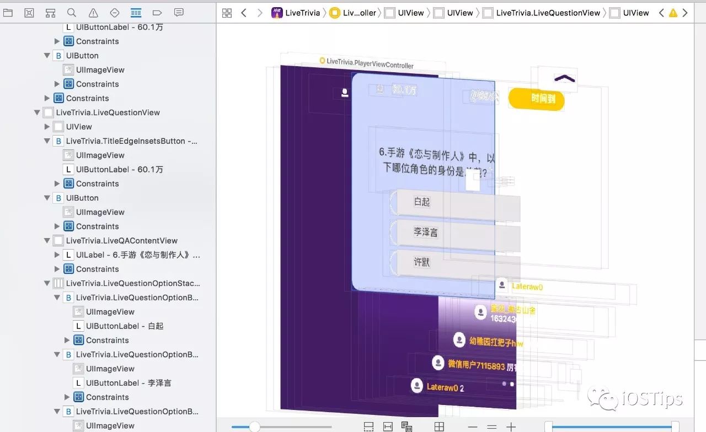Collapse the LiveTrivia.LiveQAContentView node
The height and width of the screenshot is (432, 706).
pyautogui.click(x=47, y=241)
